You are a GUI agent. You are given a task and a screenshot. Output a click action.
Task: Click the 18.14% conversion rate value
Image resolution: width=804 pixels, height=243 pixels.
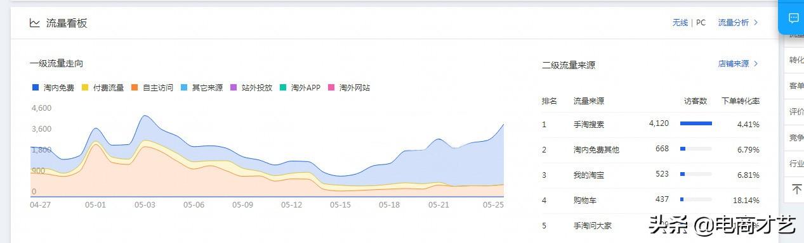coord(746,201)
